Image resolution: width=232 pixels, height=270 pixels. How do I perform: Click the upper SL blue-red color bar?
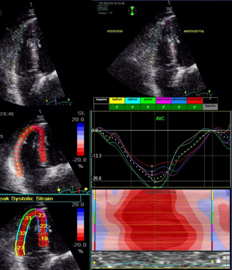click(80, 139)
